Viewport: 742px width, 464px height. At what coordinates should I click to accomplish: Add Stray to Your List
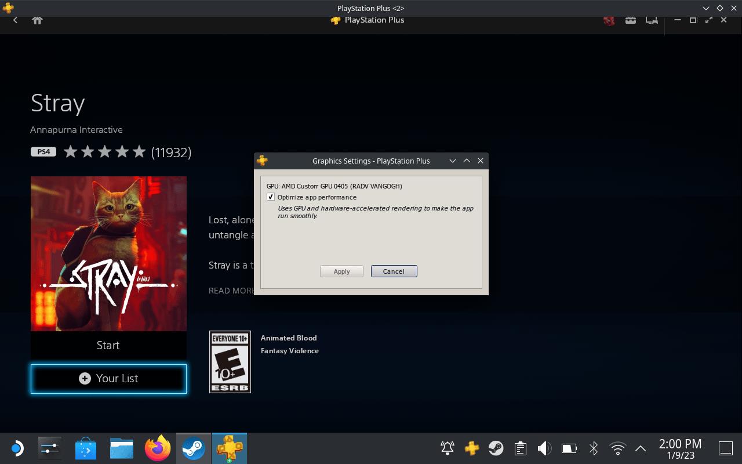pyautogui.click(x=108, y=379)
